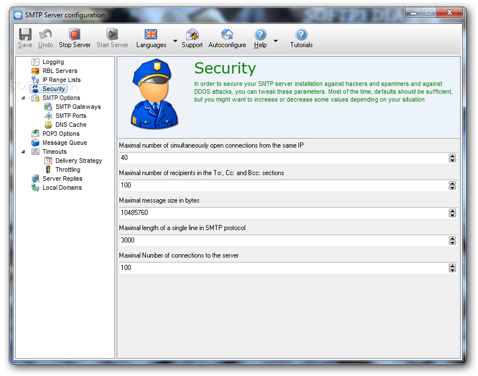Viewport: 478px width, 376px height.
Task: Select Timeouts in the tree
Action: pos(54,152)
